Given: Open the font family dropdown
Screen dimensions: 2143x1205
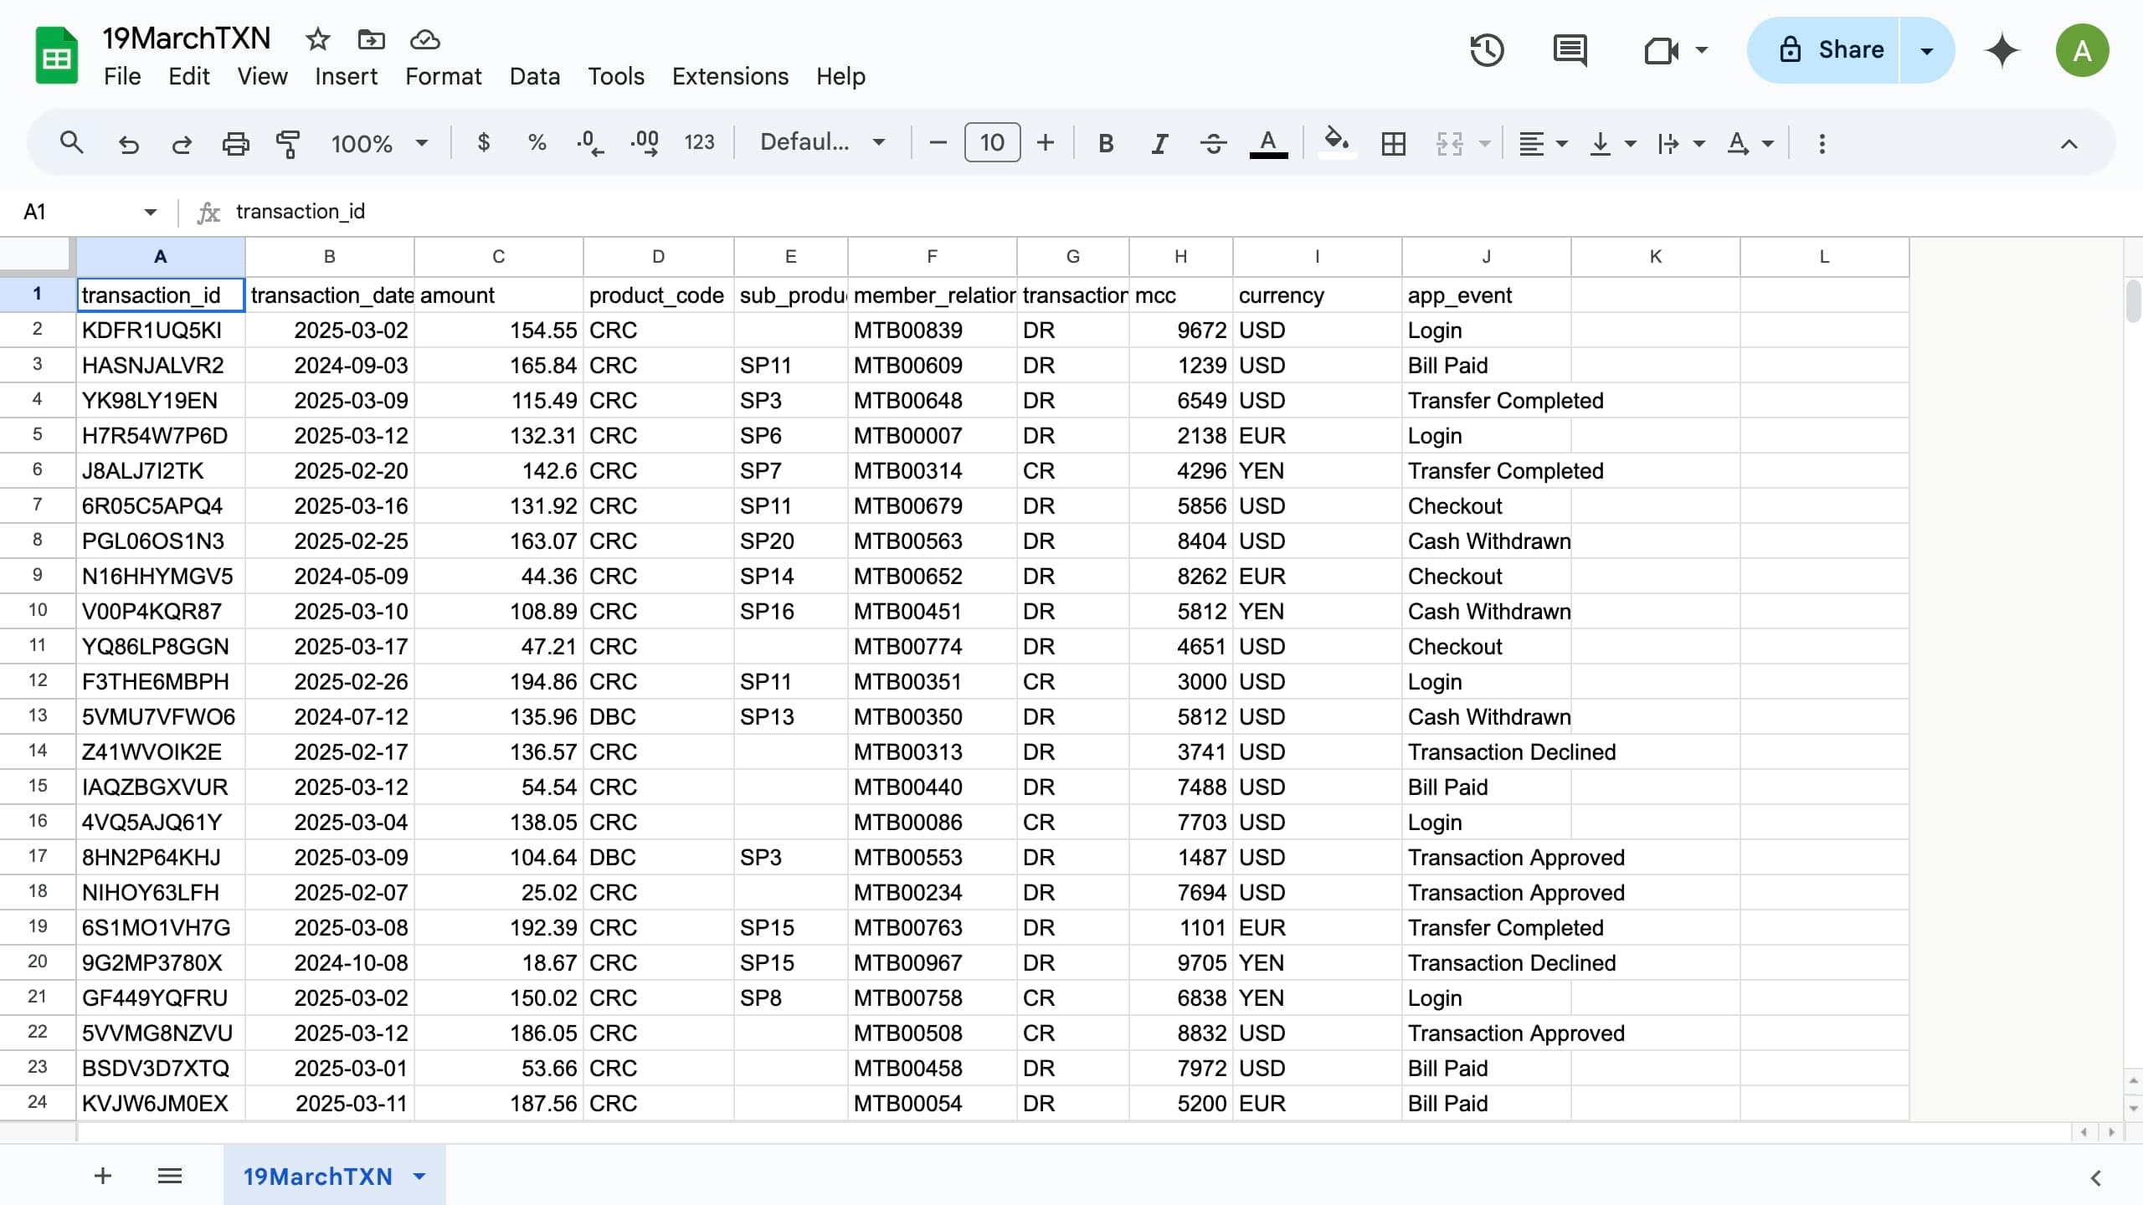Looking at the screenshot, I should pos(821,143).
